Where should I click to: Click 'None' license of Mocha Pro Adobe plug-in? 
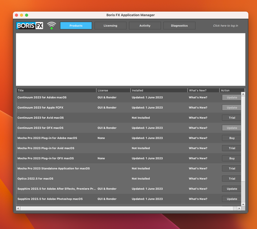tap(101, 138)
